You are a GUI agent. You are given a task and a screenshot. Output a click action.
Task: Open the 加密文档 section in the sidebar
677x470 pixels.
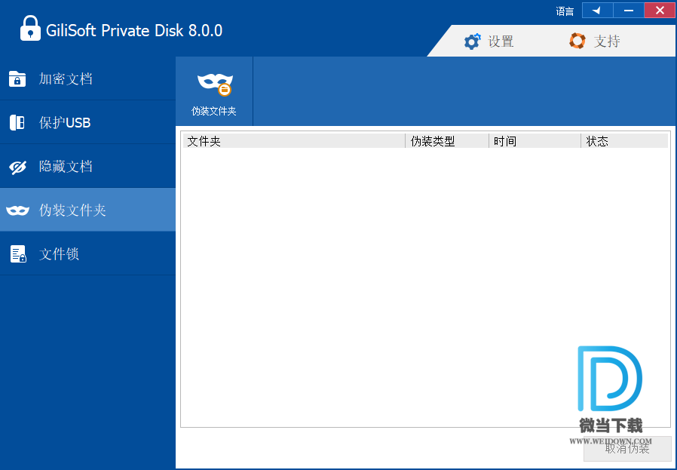click(87, 78)
